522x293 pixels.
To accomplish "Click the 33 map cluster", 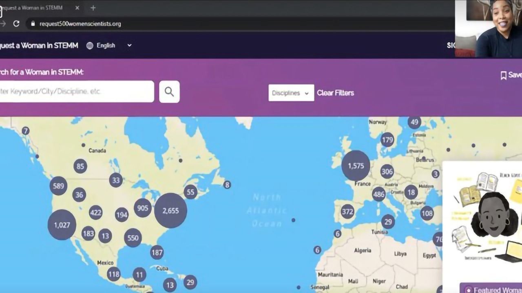I will [x=116, y=180].
